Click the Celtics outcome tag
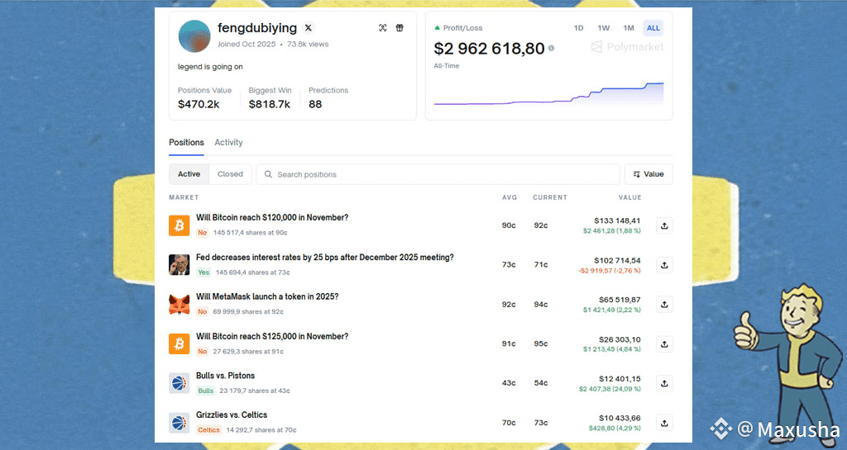 click(208, 430)
